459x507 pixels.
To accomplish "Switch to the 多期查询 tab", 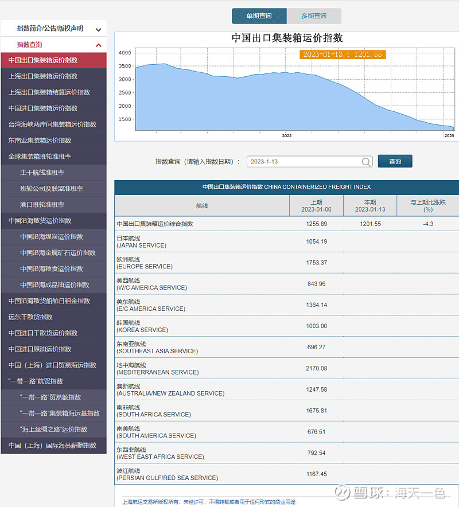I will point(314,16).
